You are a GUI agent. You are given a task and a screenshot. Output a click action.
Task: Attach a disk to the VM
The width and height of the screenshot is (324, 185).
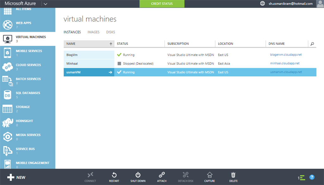[162, 177]
